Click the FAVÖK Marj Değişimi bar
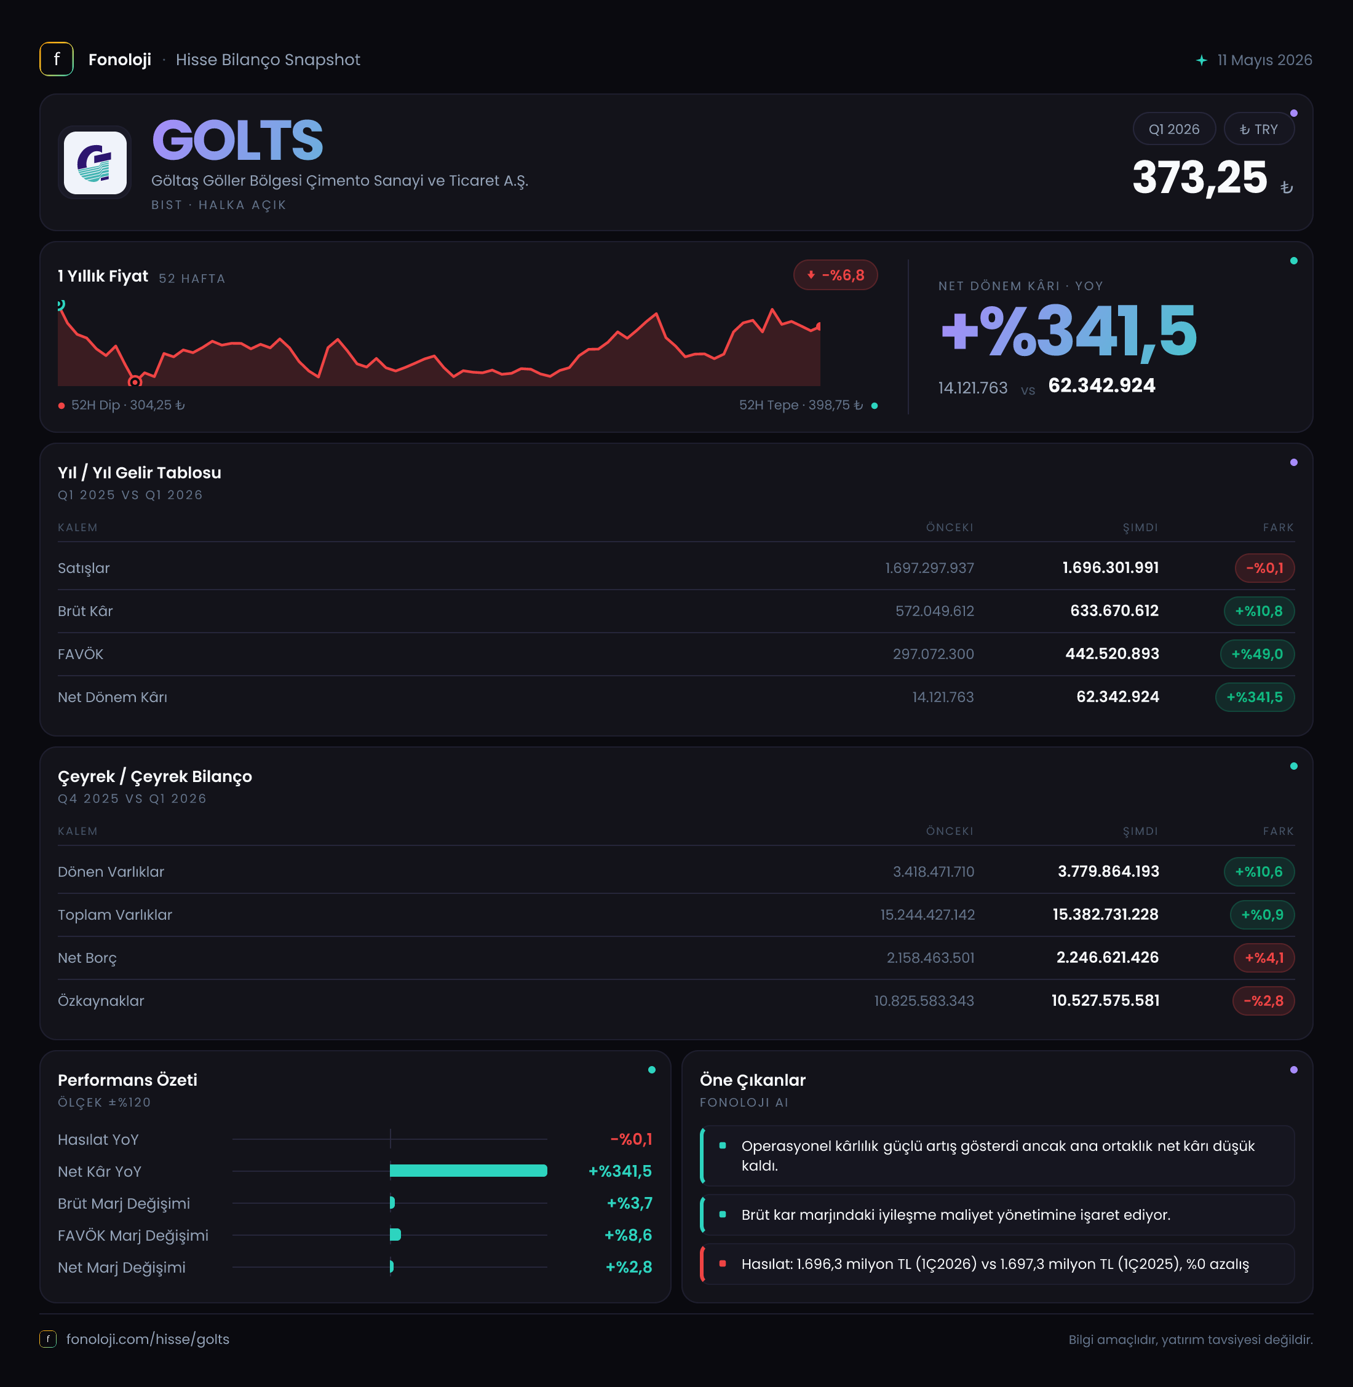1353x1387 pixels. click(395, 1235)
